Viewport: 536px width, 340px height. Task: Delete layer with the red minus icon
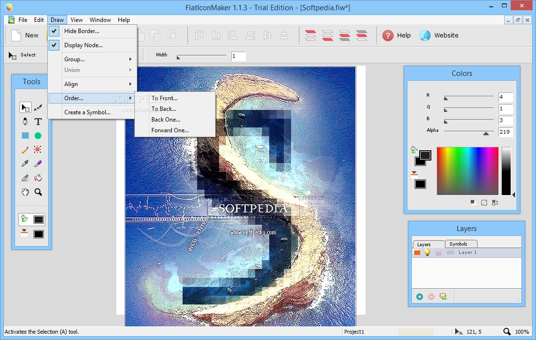[431, 297]
